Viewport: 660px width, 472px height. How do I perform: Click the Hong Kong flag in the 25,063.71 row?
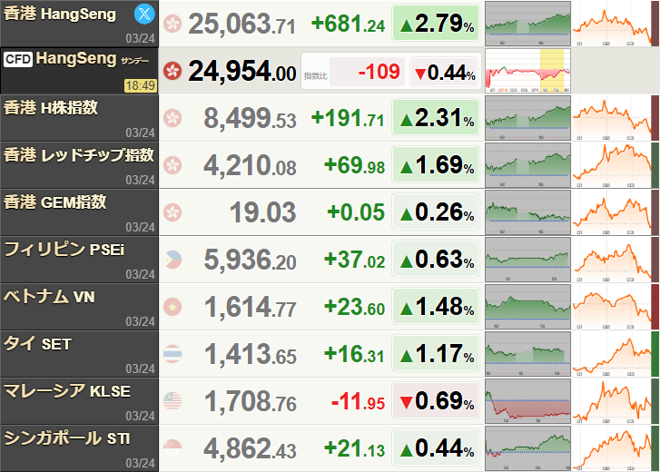pos(172,24)
